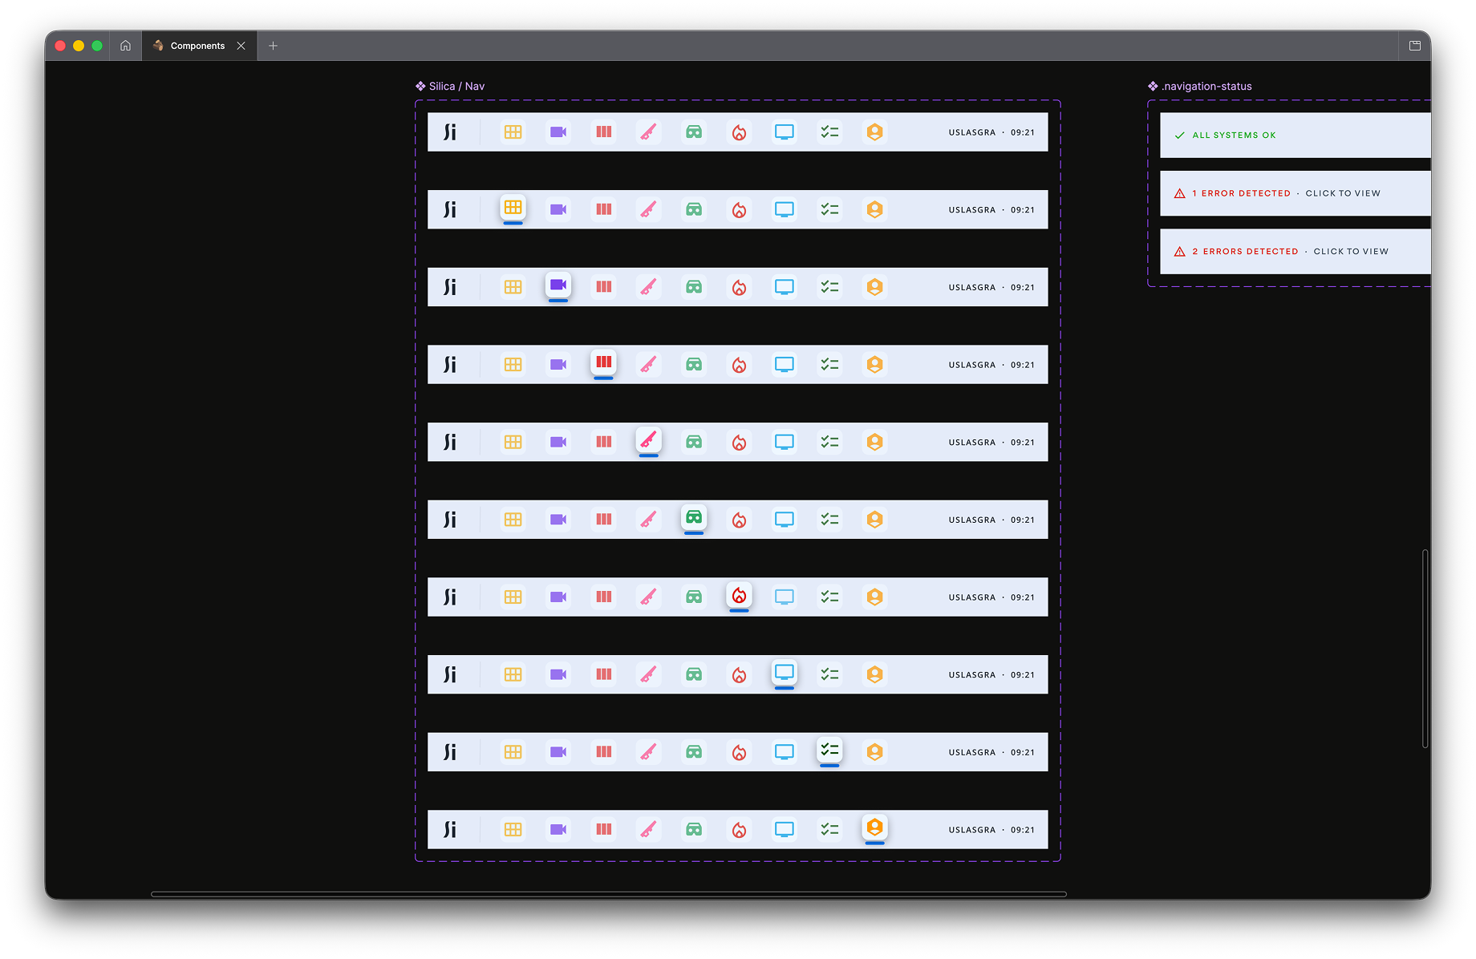Click the yellow grid icon in the flame-active nav
Viewport: 1476px width, 959px height.
coord(513,597)
